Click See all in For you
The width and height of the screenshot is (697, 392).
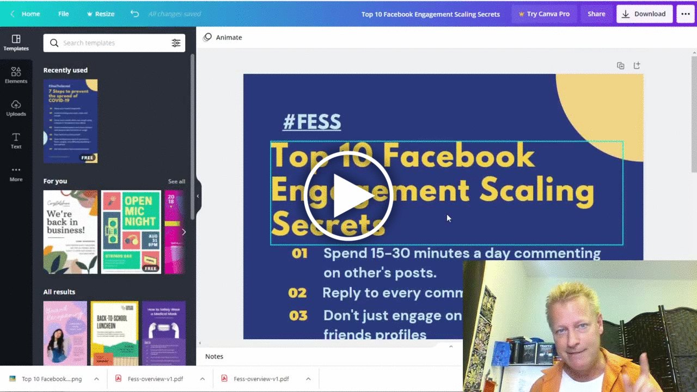(176, 181)
